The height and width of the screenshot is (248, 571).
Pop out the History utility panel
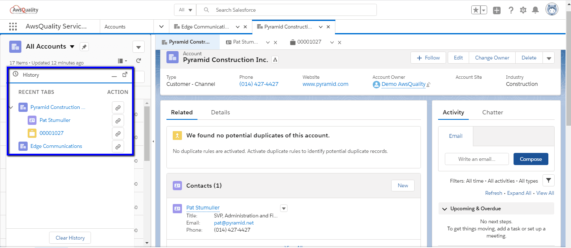click(125, 75)
